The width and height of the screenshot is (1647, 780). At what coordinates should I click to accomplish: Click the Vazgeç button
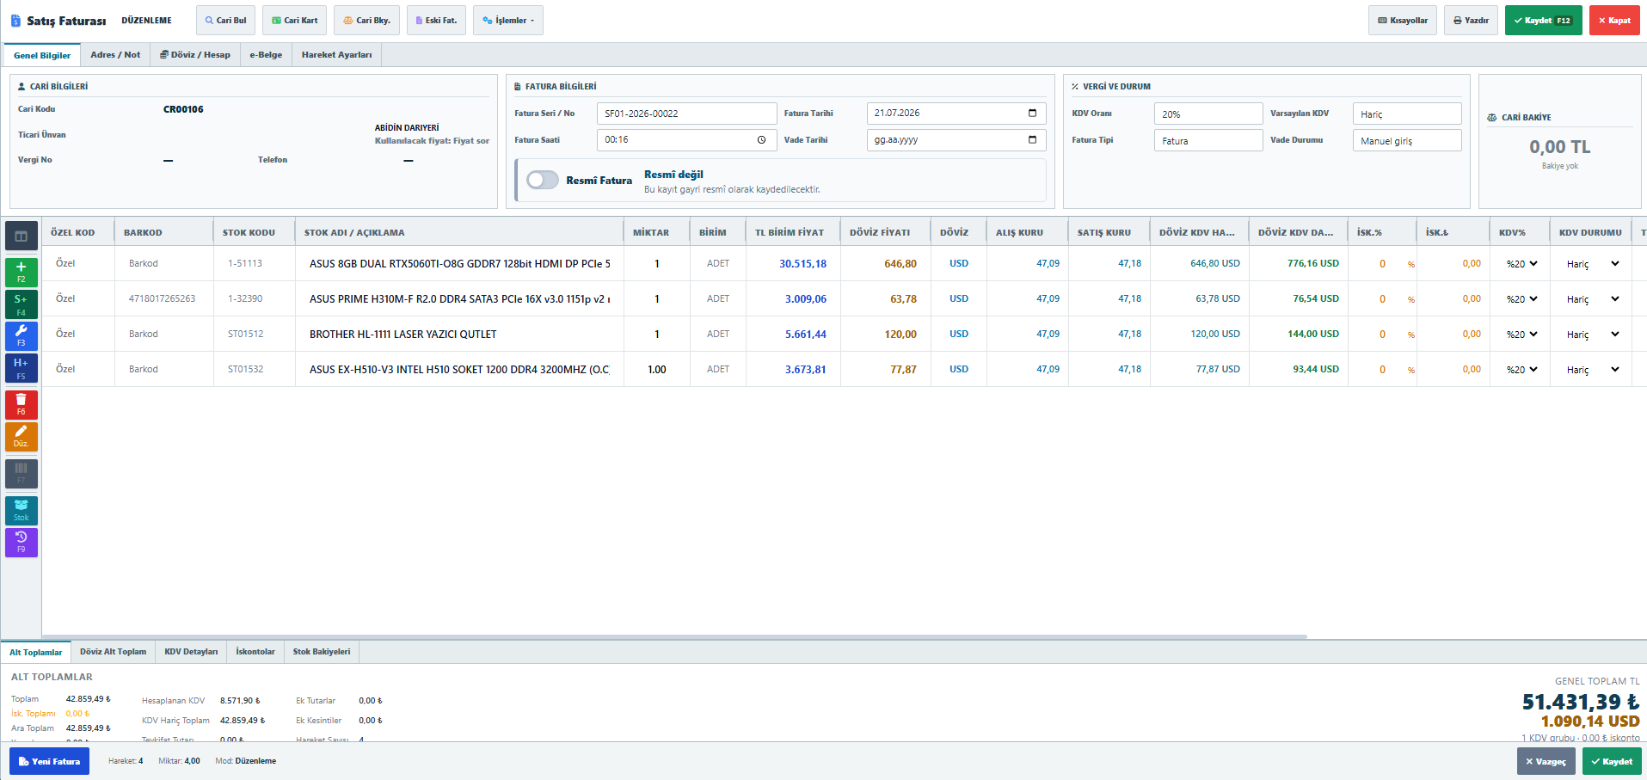[x=1546, y=761]
